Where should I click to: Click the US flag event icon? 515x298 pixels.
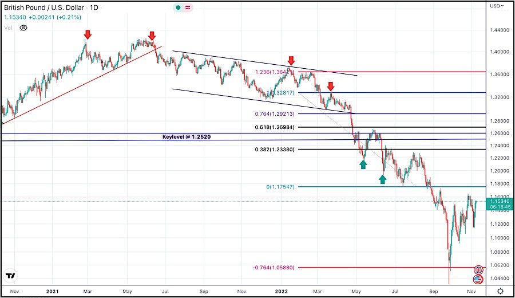click(x=478, y=280)
